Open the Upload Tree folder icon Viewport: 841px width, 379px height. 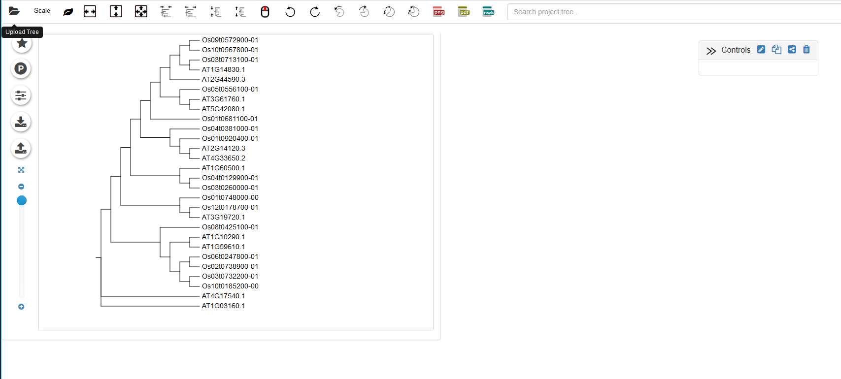point(14,11)
